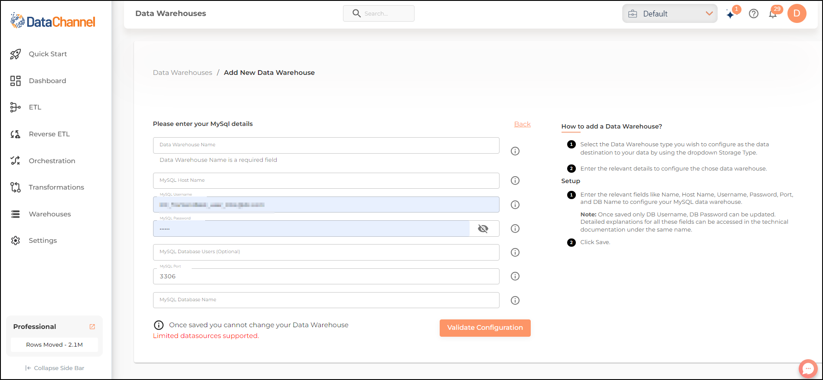Open Transformations menu item
Image resolution: width=823 pixels, height=380 pixels.
[x=56, y=187]
